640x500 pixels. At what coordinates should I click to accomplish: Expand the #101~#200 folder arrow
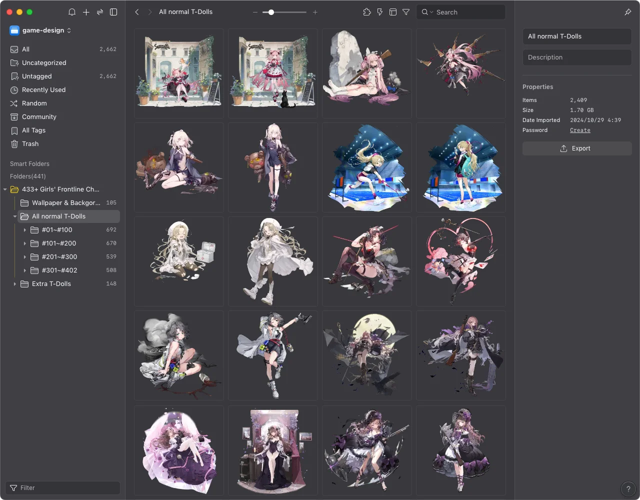pyautogui.click(x=25, y=243)
